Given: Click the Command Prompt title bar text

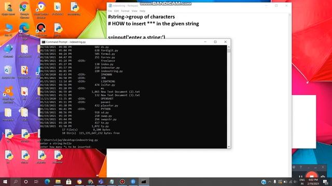Looking at the screenshot, I should [x=66, y=42].
